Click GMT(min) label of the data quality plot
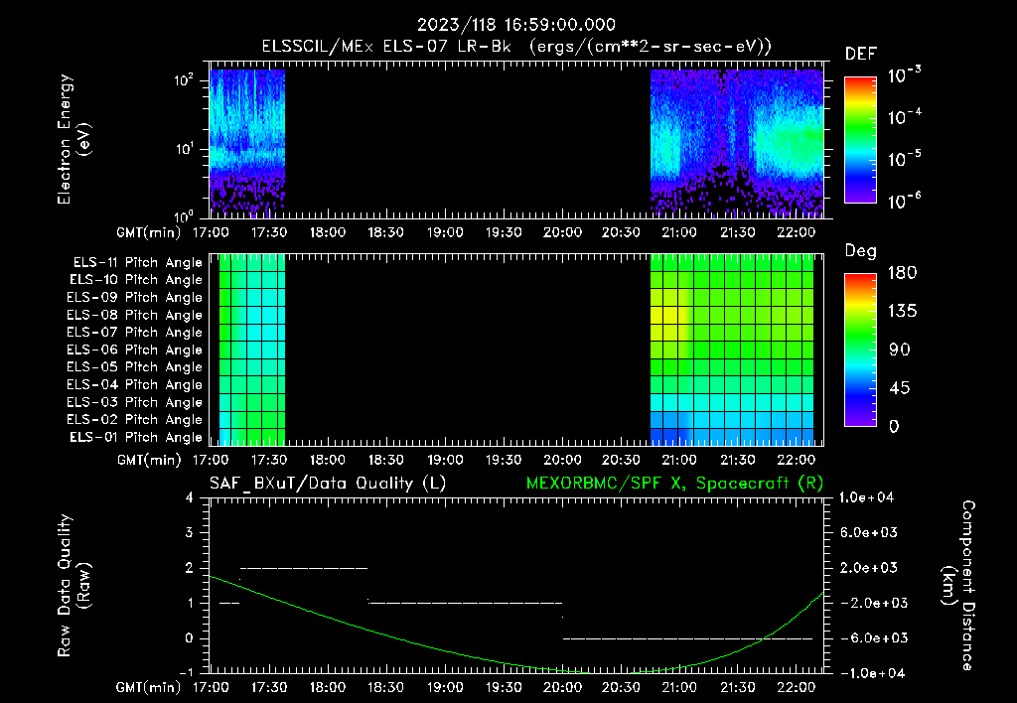 [x=149, y=687]
